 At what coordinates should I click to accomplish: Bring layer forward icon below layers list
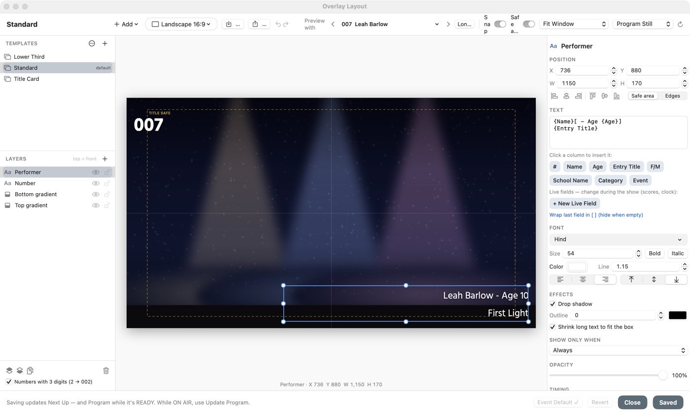pos(9,371)
